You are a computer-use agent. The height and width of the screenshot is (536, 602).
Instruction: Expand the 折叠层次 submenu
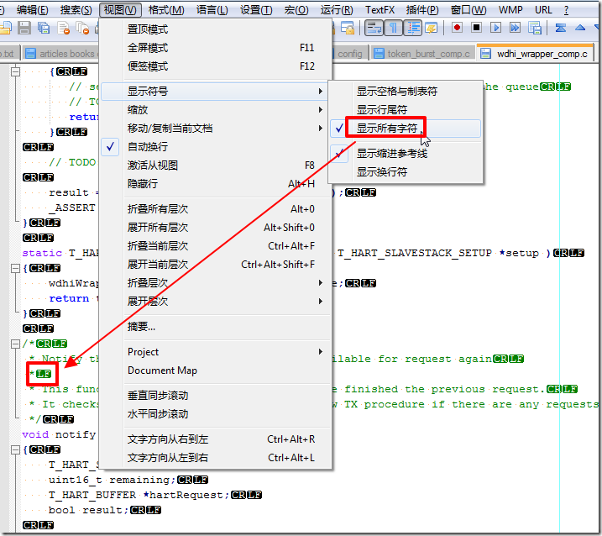pyautogui.click(x=216, y=283)
